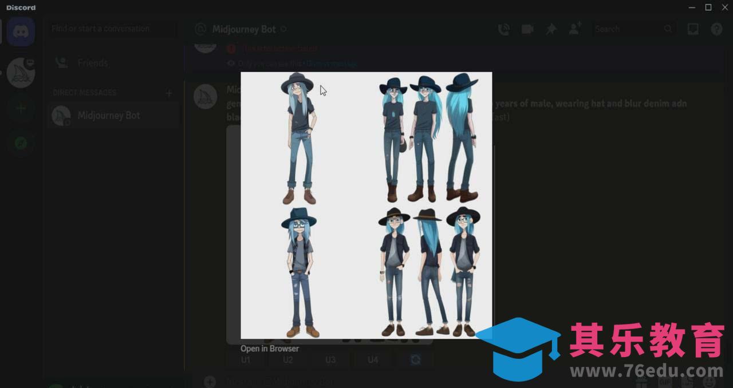Click the blue re-roll refresh button

click(x=415, y=359)
